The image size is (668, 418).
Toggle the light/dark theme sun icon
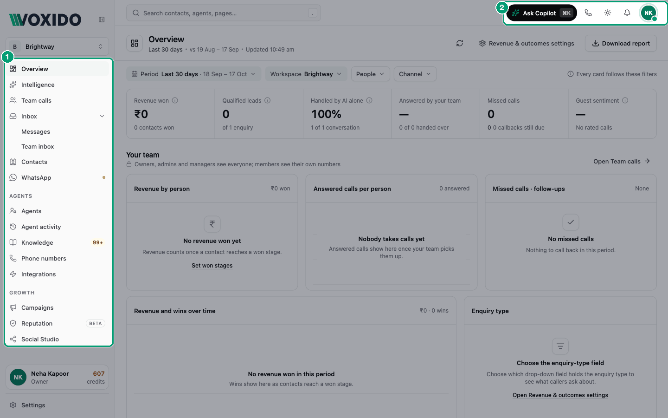608,13
